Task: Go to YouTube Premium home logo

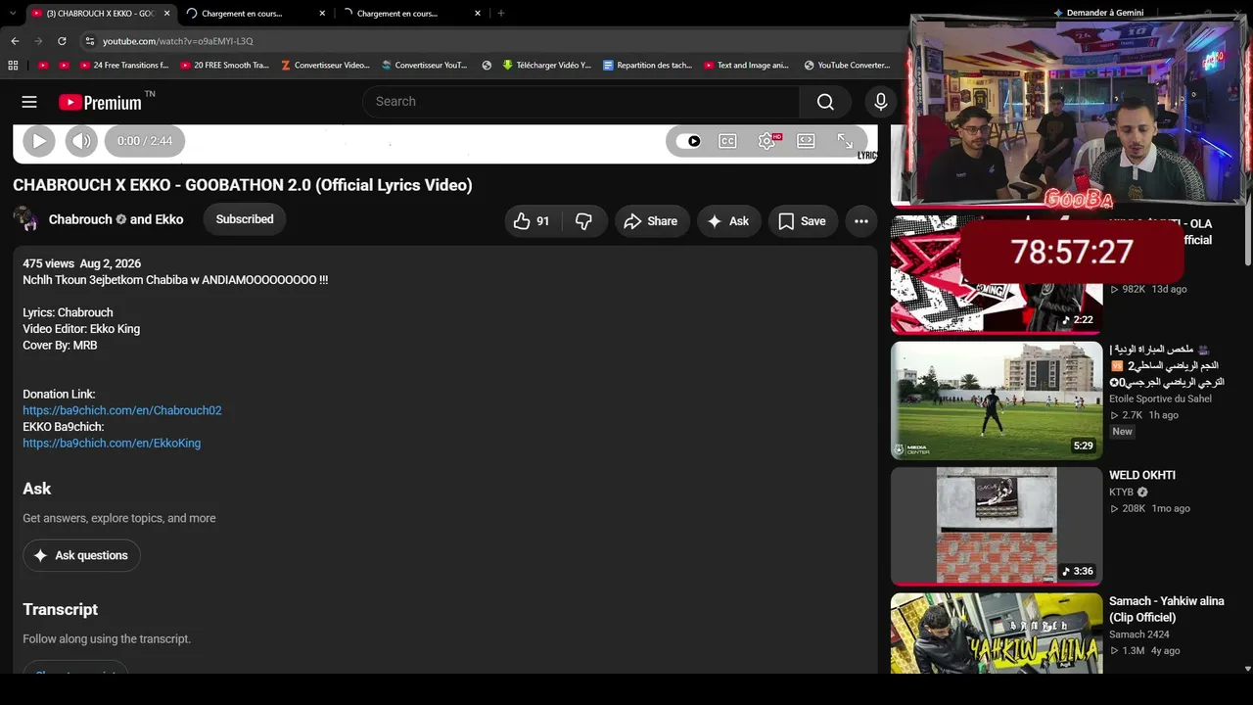Action: (100, 102)
